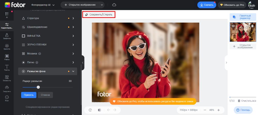Click the undo arrow

point(109,110)
